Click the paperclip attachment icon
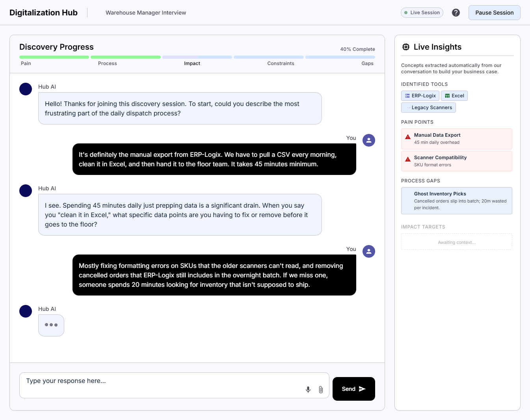This screenshot has height=420, width=530. point(321,390)
